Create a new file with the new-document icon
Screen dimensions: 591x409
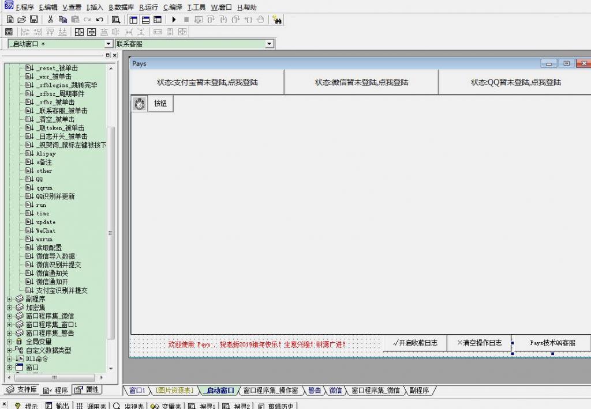tap(9, 19)
